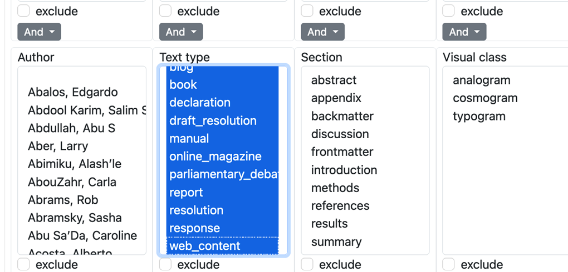The height and width of the screenshot is (272, 568).
Task: Check the exclude box below the Text type list
Action: coord(165,265)
